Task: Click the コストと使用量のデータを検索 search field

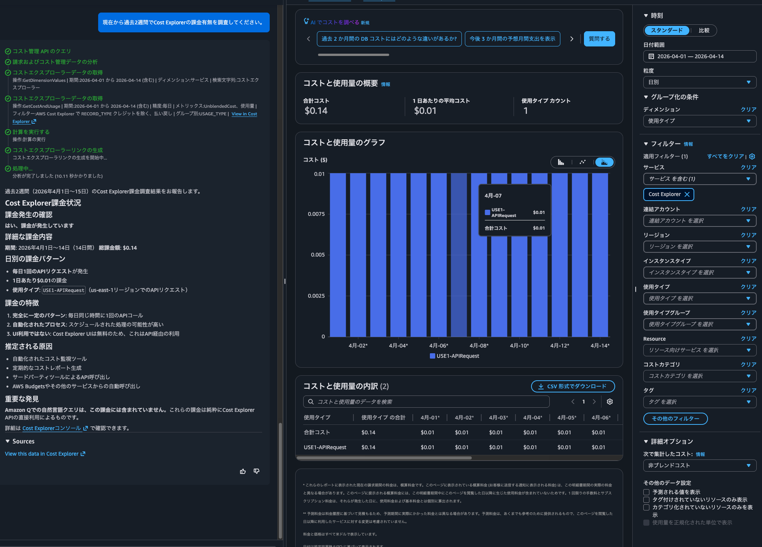Action: coord(426,402)
